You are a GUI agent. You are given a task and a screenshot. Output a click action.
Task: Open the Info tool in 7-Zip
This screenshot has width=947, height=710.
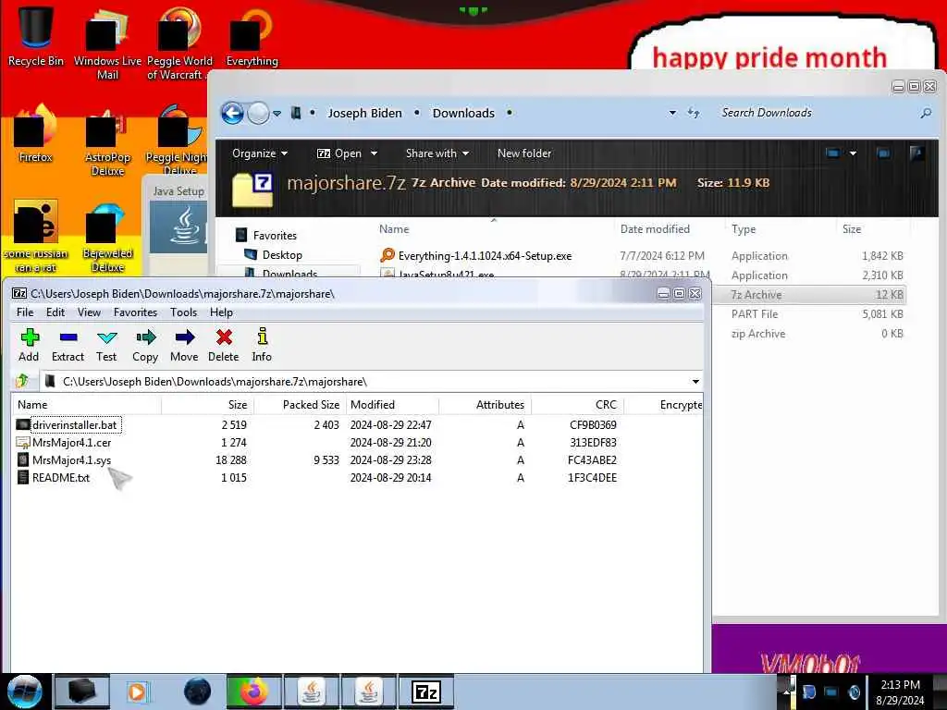pyautogui.click(x=262, y=345)
